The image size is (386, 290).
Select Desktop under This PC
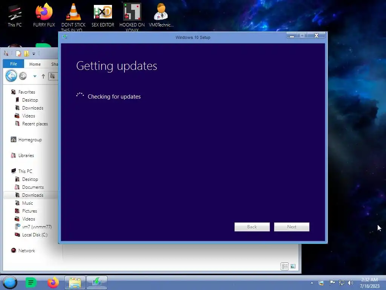pyautogui.click(x=30, y=179)
